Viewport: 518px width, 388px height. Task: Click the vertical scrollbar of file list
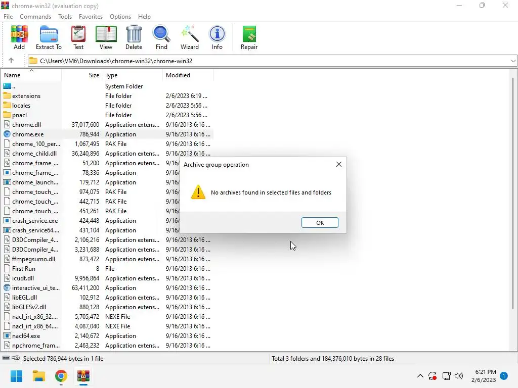point(513,193)
